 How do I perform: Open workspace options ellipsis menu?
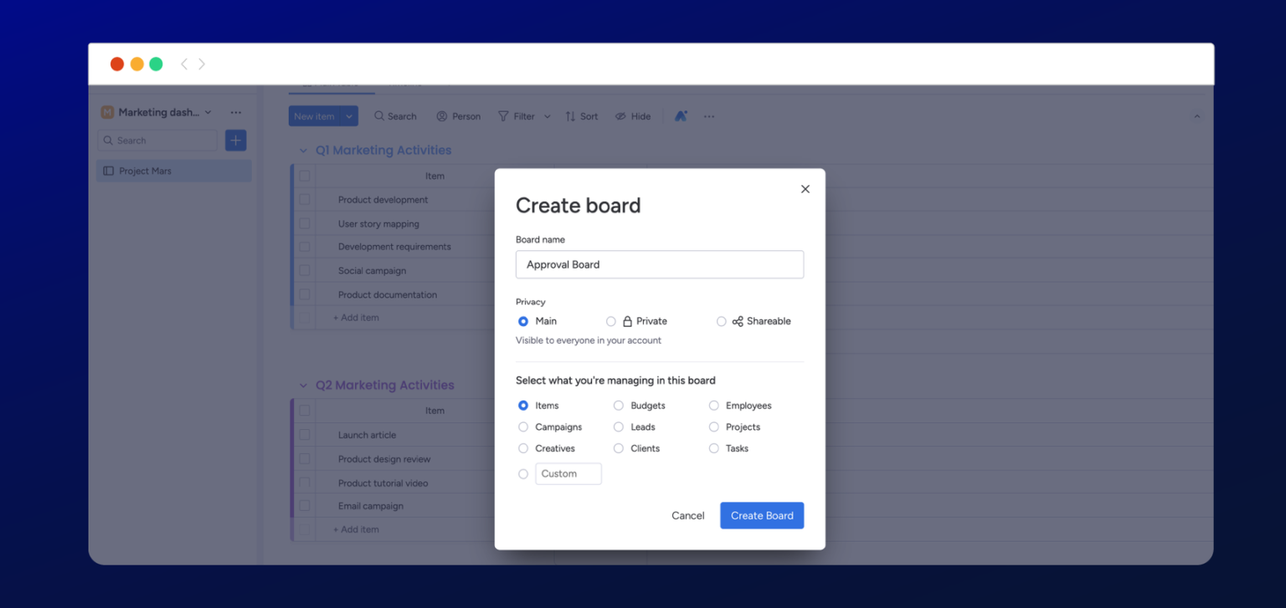(x=236, y=112)
